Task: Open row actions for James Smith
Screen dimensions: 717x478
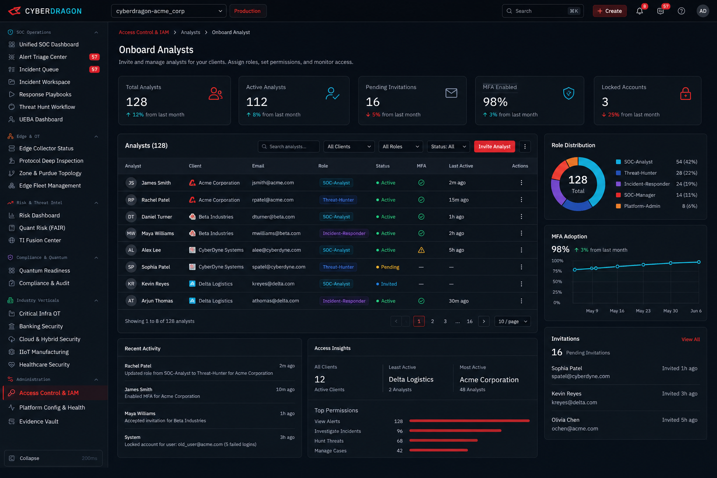Action: [x=521, y=183]
